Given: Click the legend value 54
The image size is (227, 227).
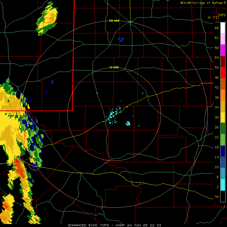Looking at the screenshot, I should [x=217, y=58].
